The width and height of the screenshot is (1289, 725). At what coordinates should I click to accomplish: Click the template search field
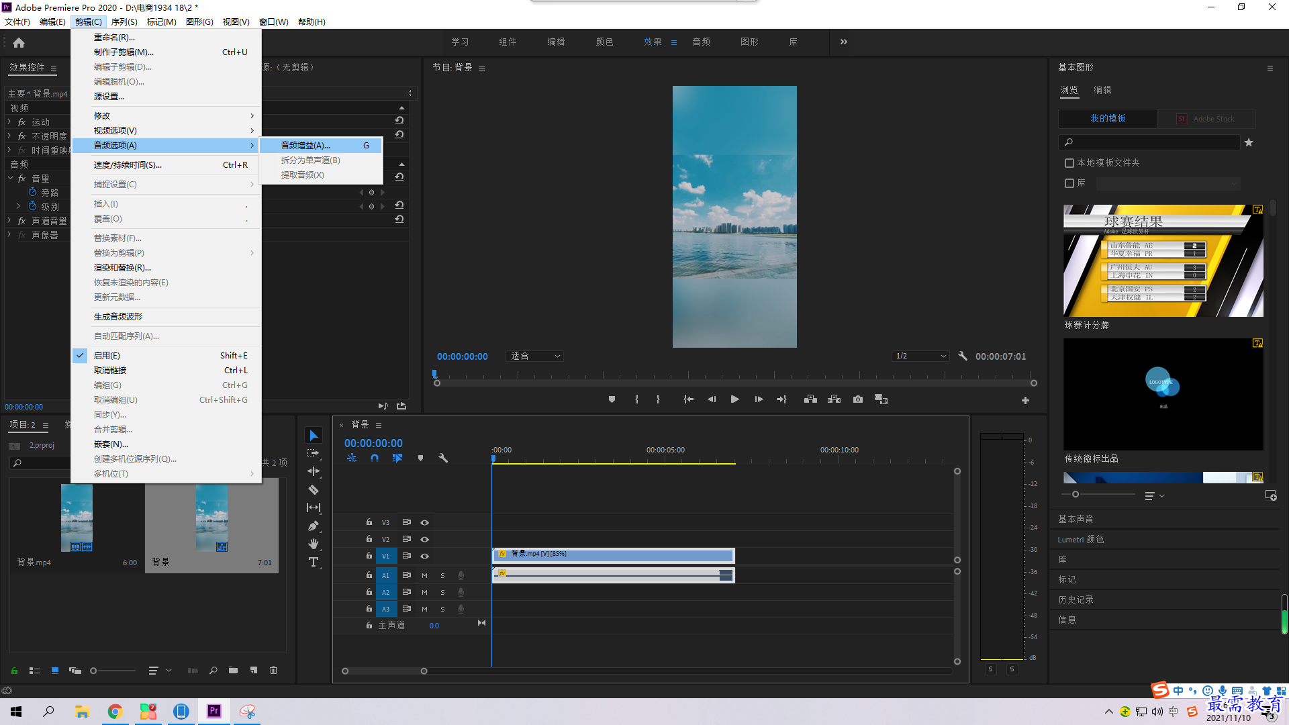click(1149, 142)
